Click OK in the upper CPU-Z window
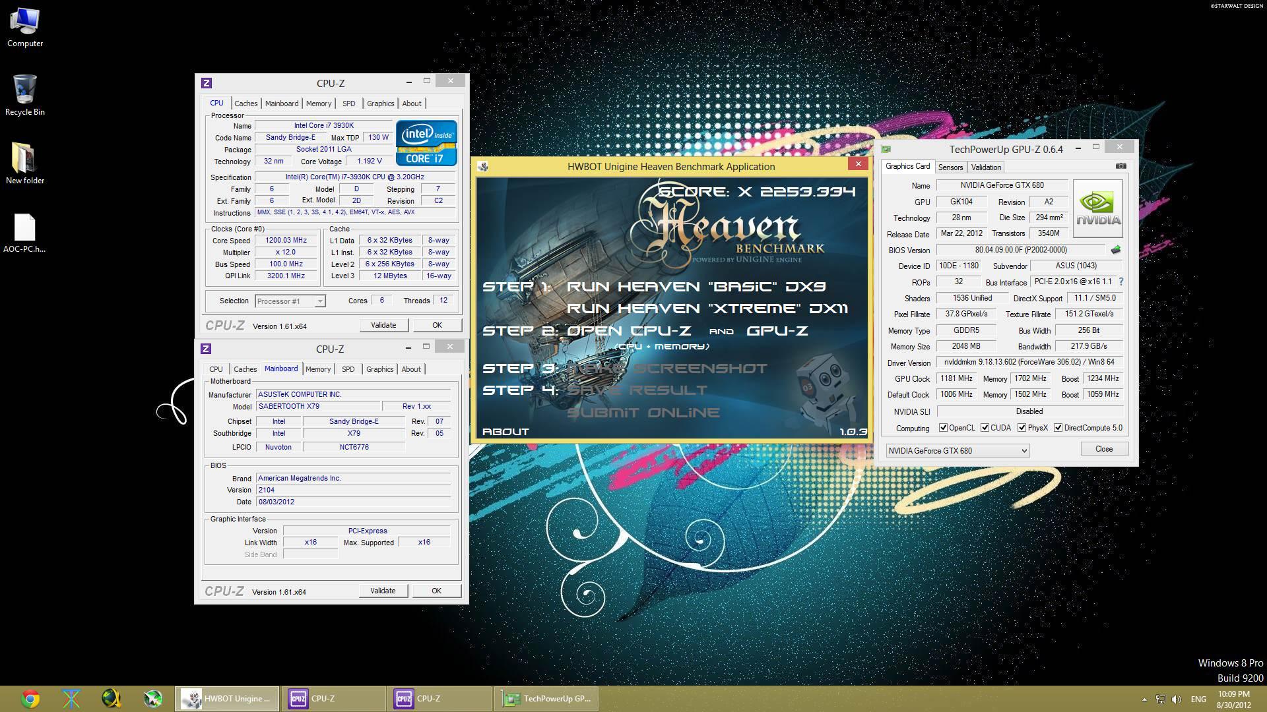1267x712 pixels. click(437, 325)
